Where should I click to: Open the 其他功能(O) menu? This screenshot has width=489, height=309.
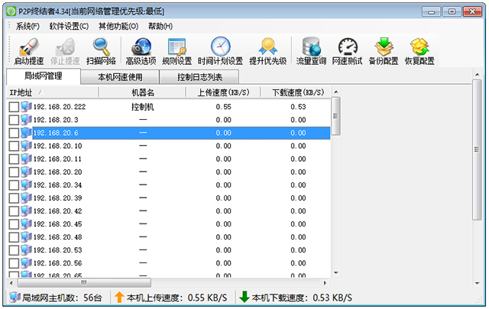(x=118, y=26)
